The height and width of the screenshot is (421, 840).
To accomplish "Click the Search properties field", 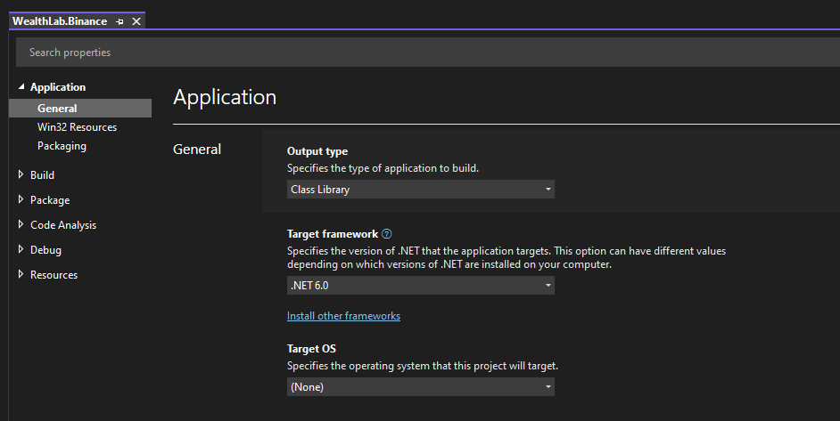I will pyautogui.click(x=427, y=53).
